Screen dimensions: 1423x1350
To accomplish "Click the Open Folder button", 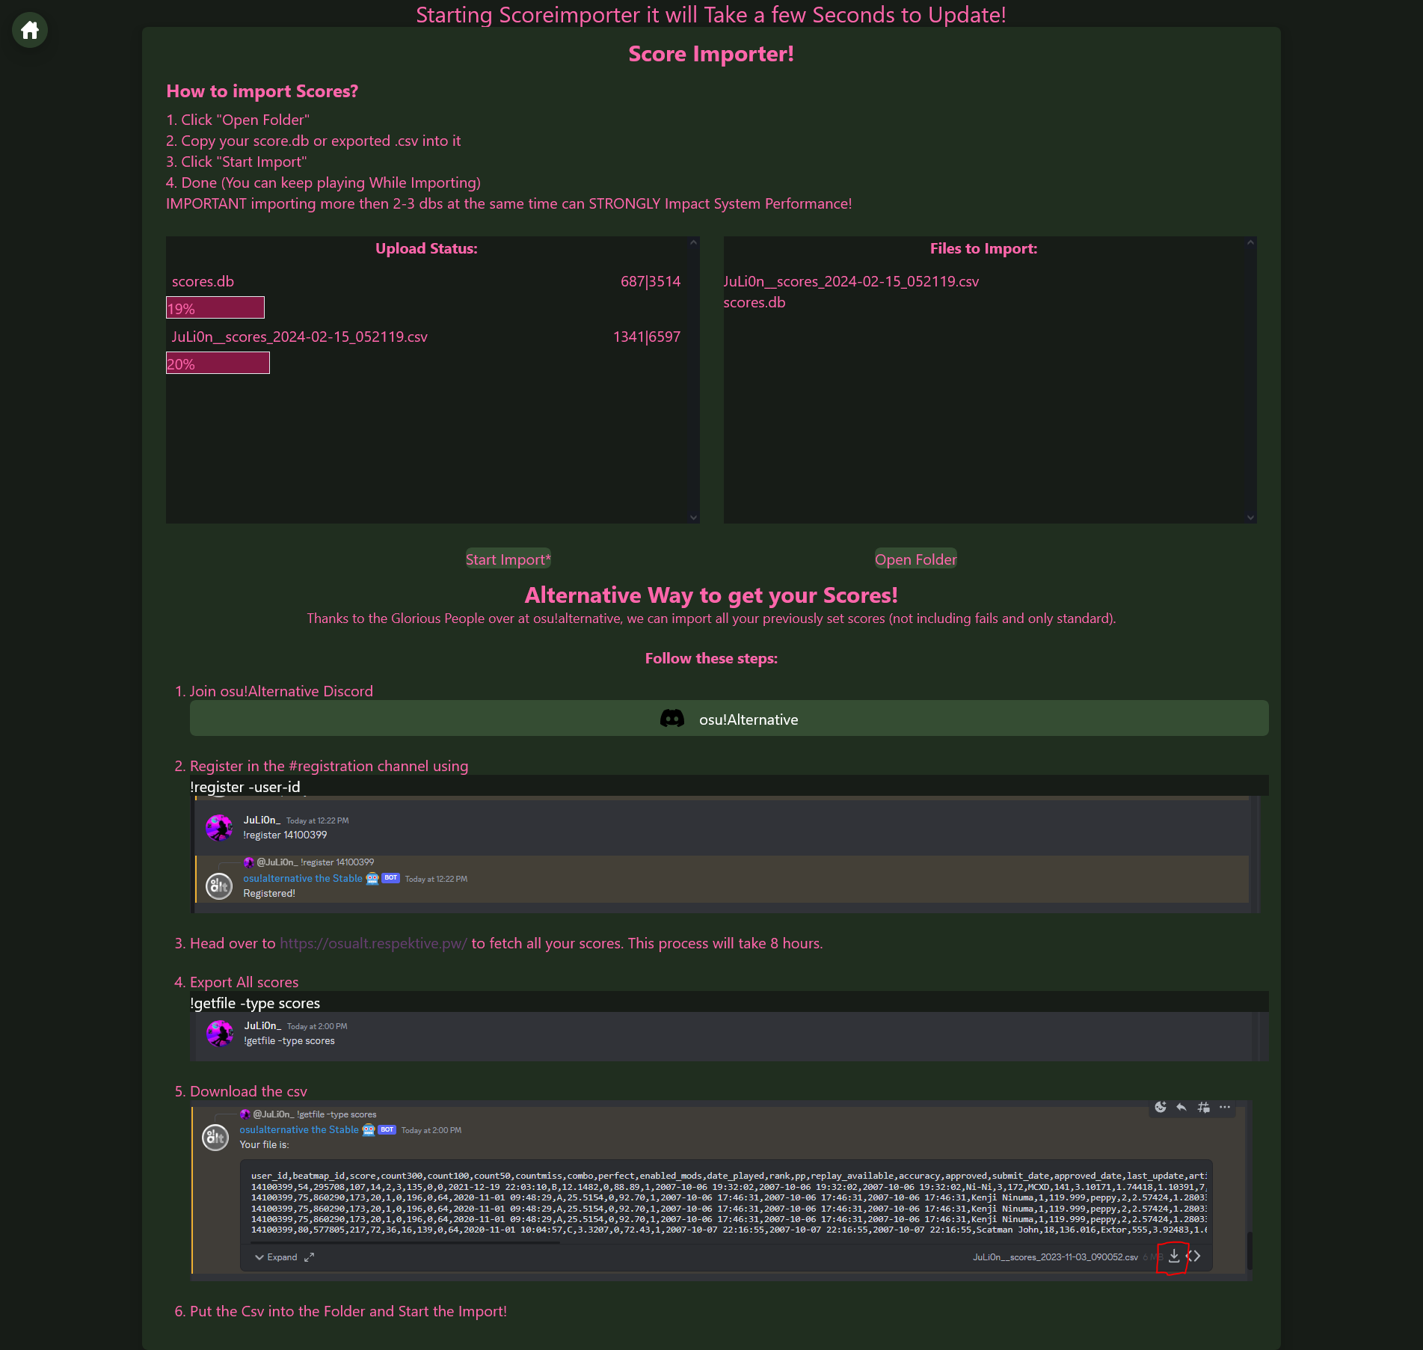I will pyautogui.click(x=915, y=559).
